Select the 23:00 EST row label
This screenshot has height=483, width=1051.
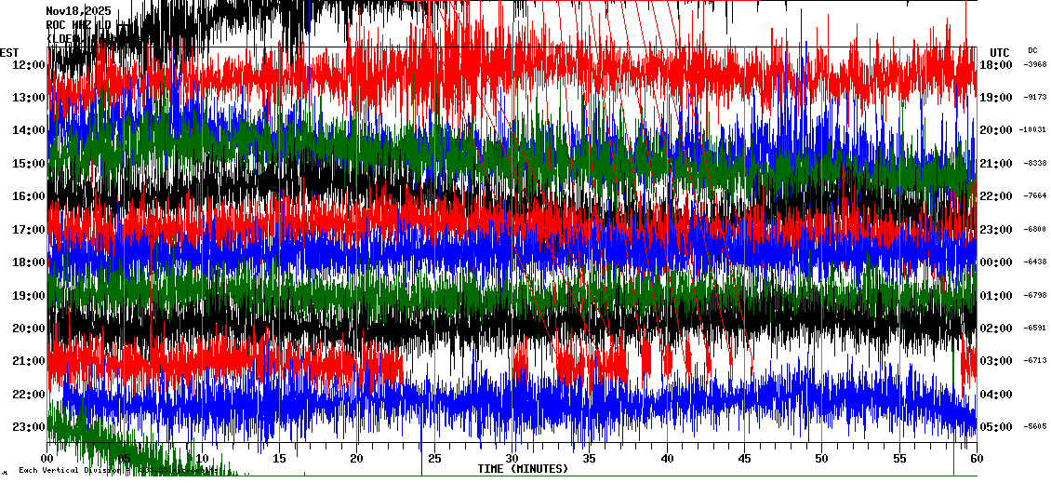pos(30,427)
